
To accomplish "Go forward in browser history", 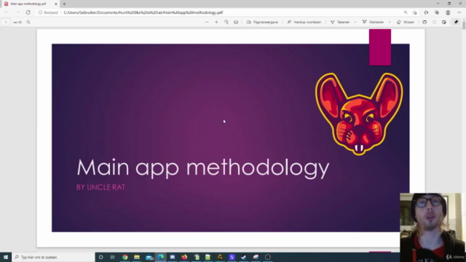I will (x=17, y=12).
